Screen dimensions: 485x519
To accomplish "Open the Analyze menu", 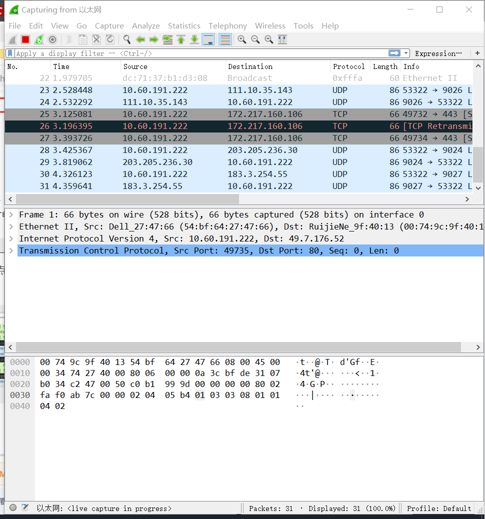I will 146,26.
